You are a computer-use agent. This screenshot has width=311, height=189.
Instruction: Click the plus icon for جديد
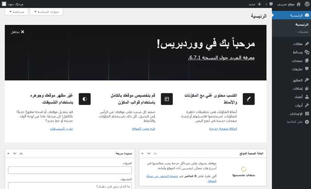point(259,4)
